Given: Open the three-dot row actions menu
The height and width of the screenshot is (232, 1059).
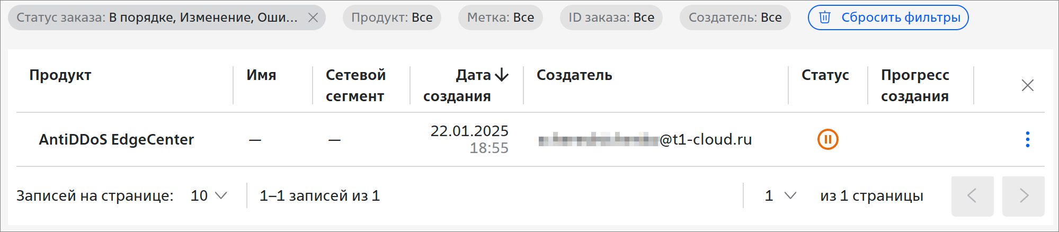Looking at the screenshot, I should (1027, 139).
